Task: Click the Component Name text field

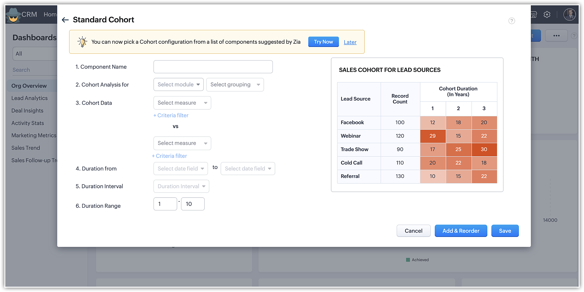Action: pyautogui.click(x=213, y=67)
